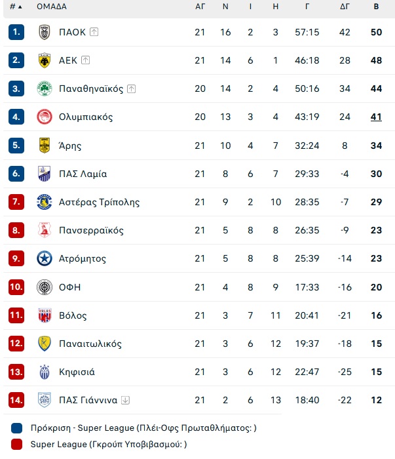The width and height of the screenshot is (395, 459).
Task: Sort standings by Β points header
Action: point(376,7)
